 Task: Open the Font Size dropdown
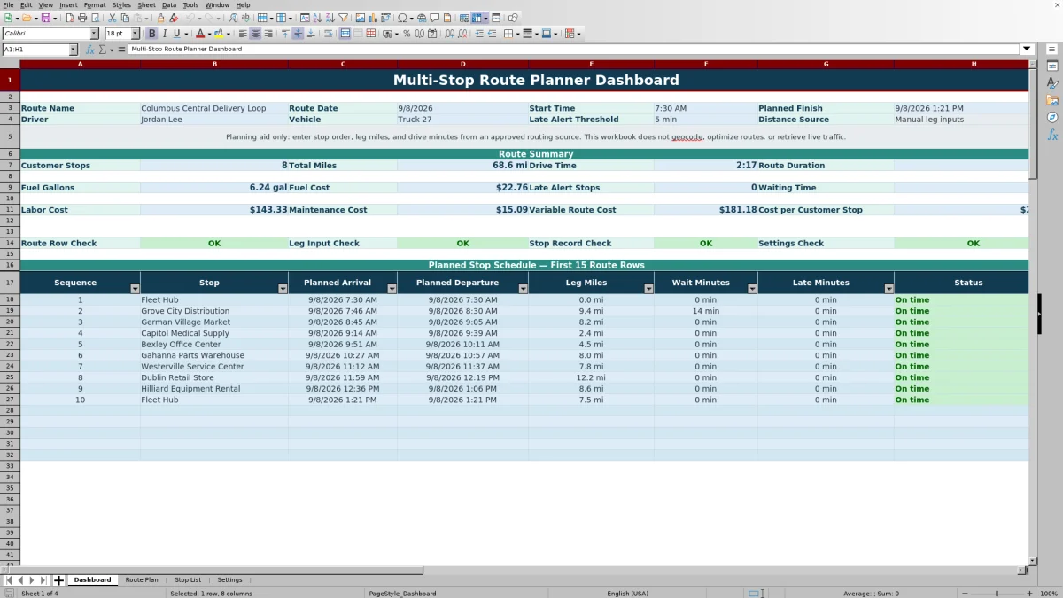click(136, 34)
